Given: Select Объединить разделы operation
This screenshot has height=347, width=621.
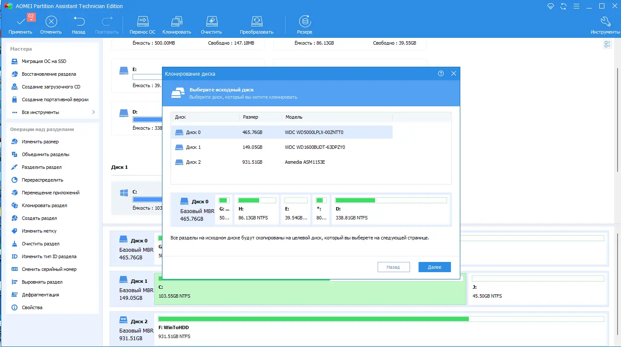Looking at the screenshot, I should pos(45,154).
